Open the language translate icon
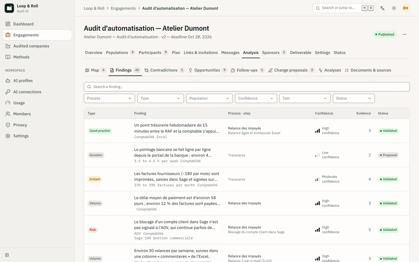419x262 pixels. (x=382, y=8)
